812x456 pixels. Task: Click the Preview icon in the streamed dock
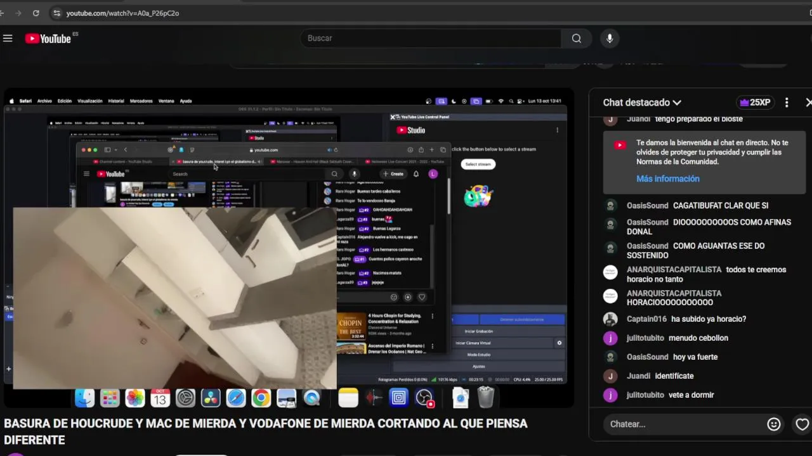point(286,398)
